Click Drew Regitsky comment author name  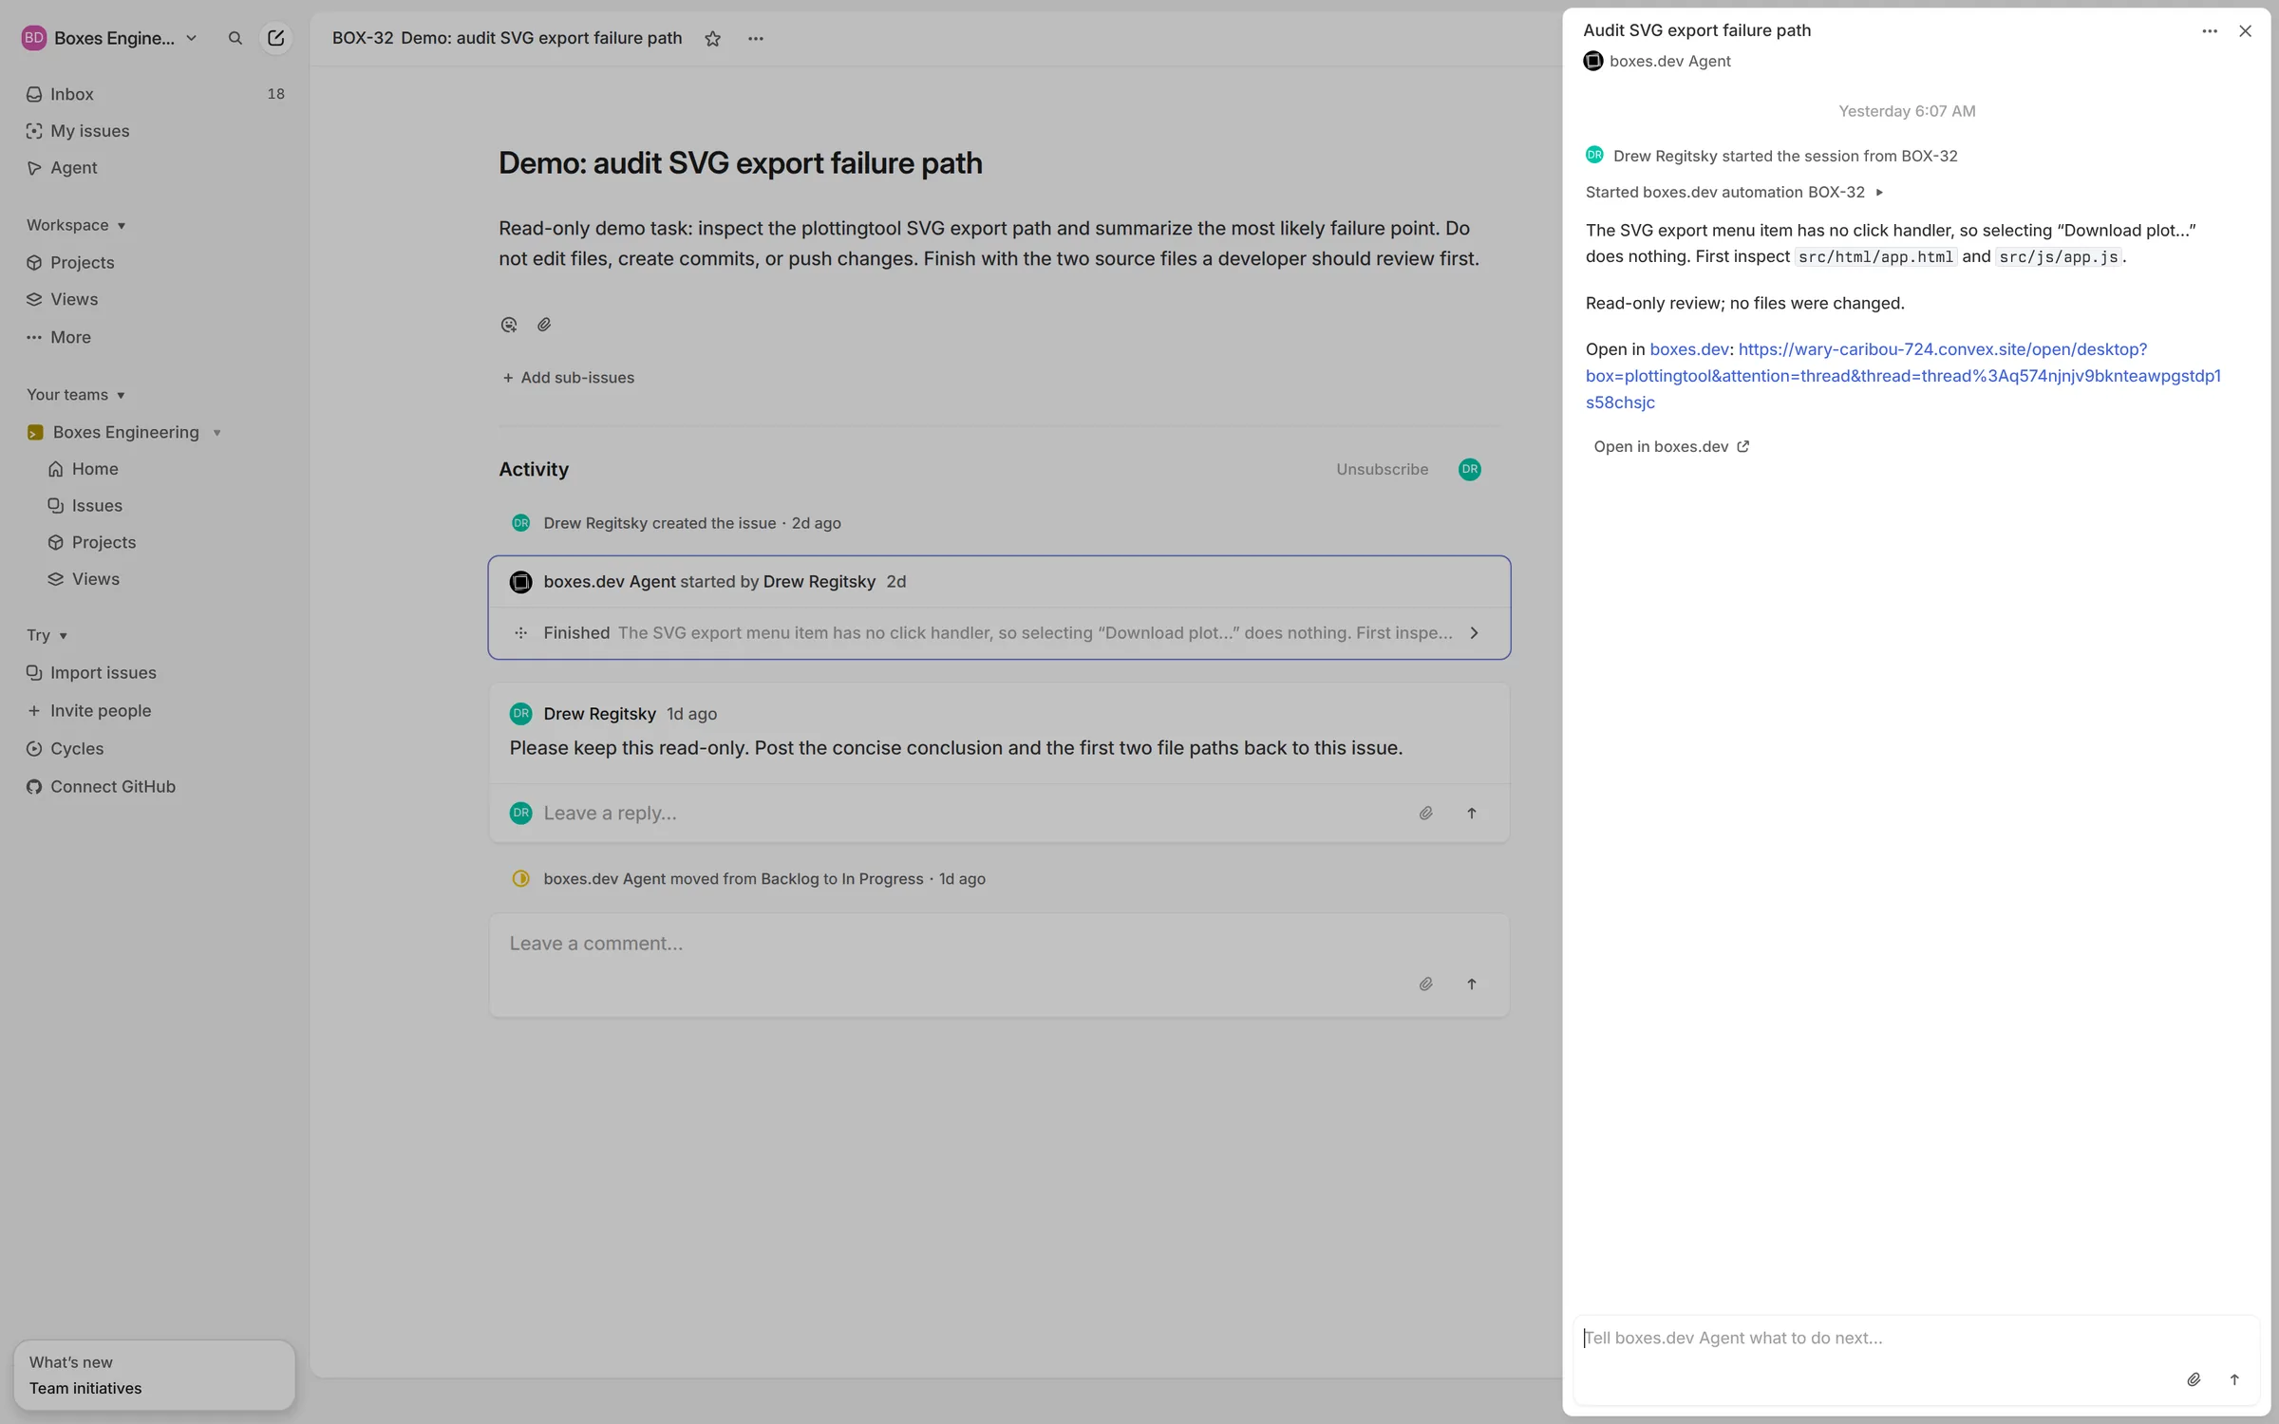[x=599, y=714]
